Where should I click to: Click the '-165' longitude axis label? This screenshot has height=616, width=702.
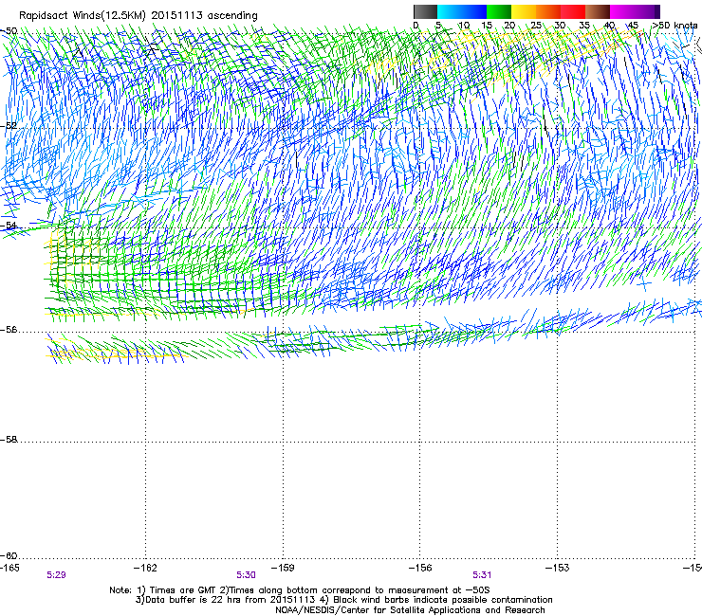click(9, 568)
